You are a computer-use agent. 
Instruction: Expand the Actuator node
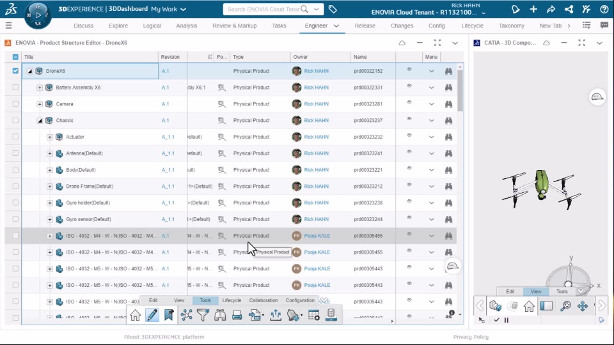tap(50, 137)
